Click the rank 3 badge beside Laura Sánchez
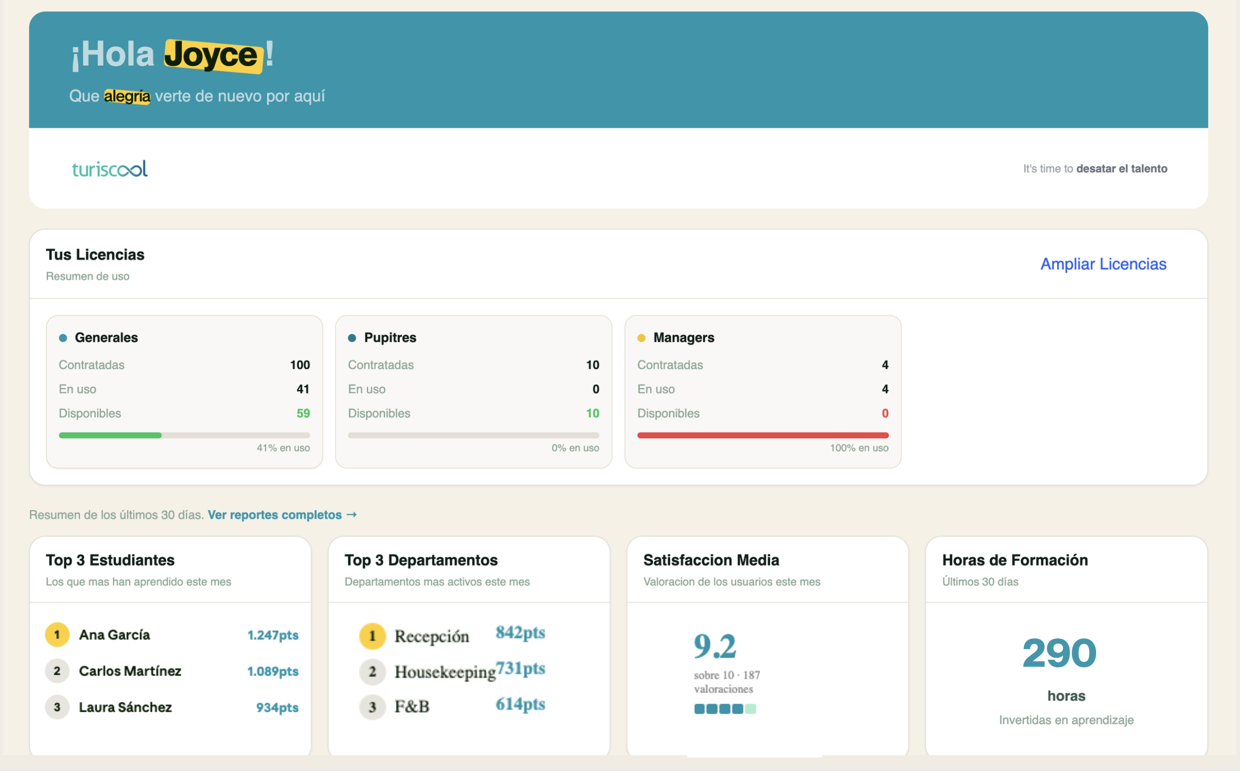Image resolution: width=1240 pixels, height=771 pixels. coord(57,707)
